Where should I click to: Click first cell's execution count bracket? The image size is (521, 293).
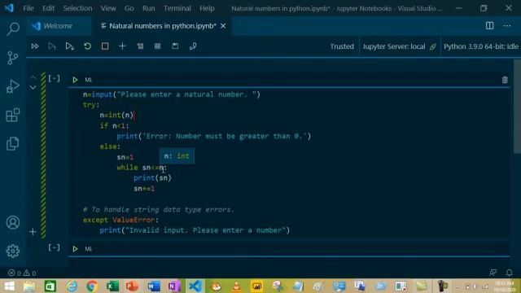(x=55, y=78)
